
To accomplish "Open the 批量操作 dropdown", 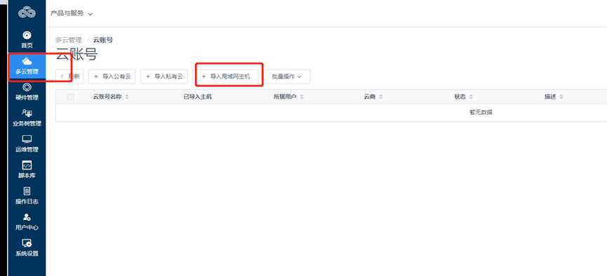I will coord(286,76).
